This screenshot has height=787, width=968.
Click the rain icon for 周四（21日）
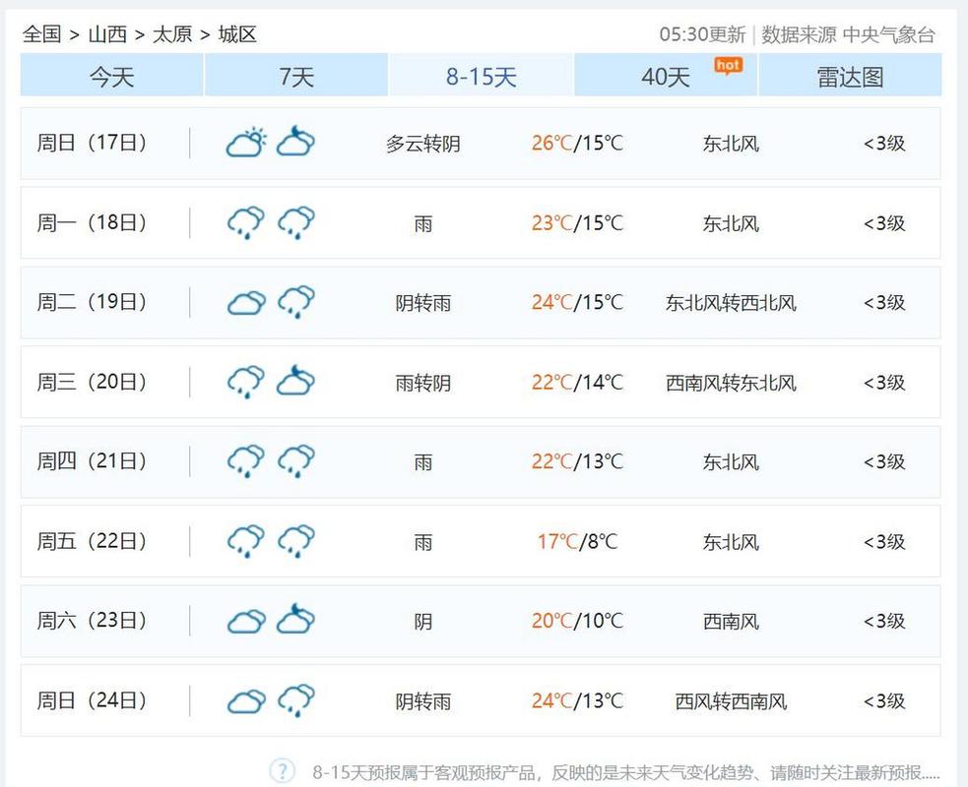point(244,461)
